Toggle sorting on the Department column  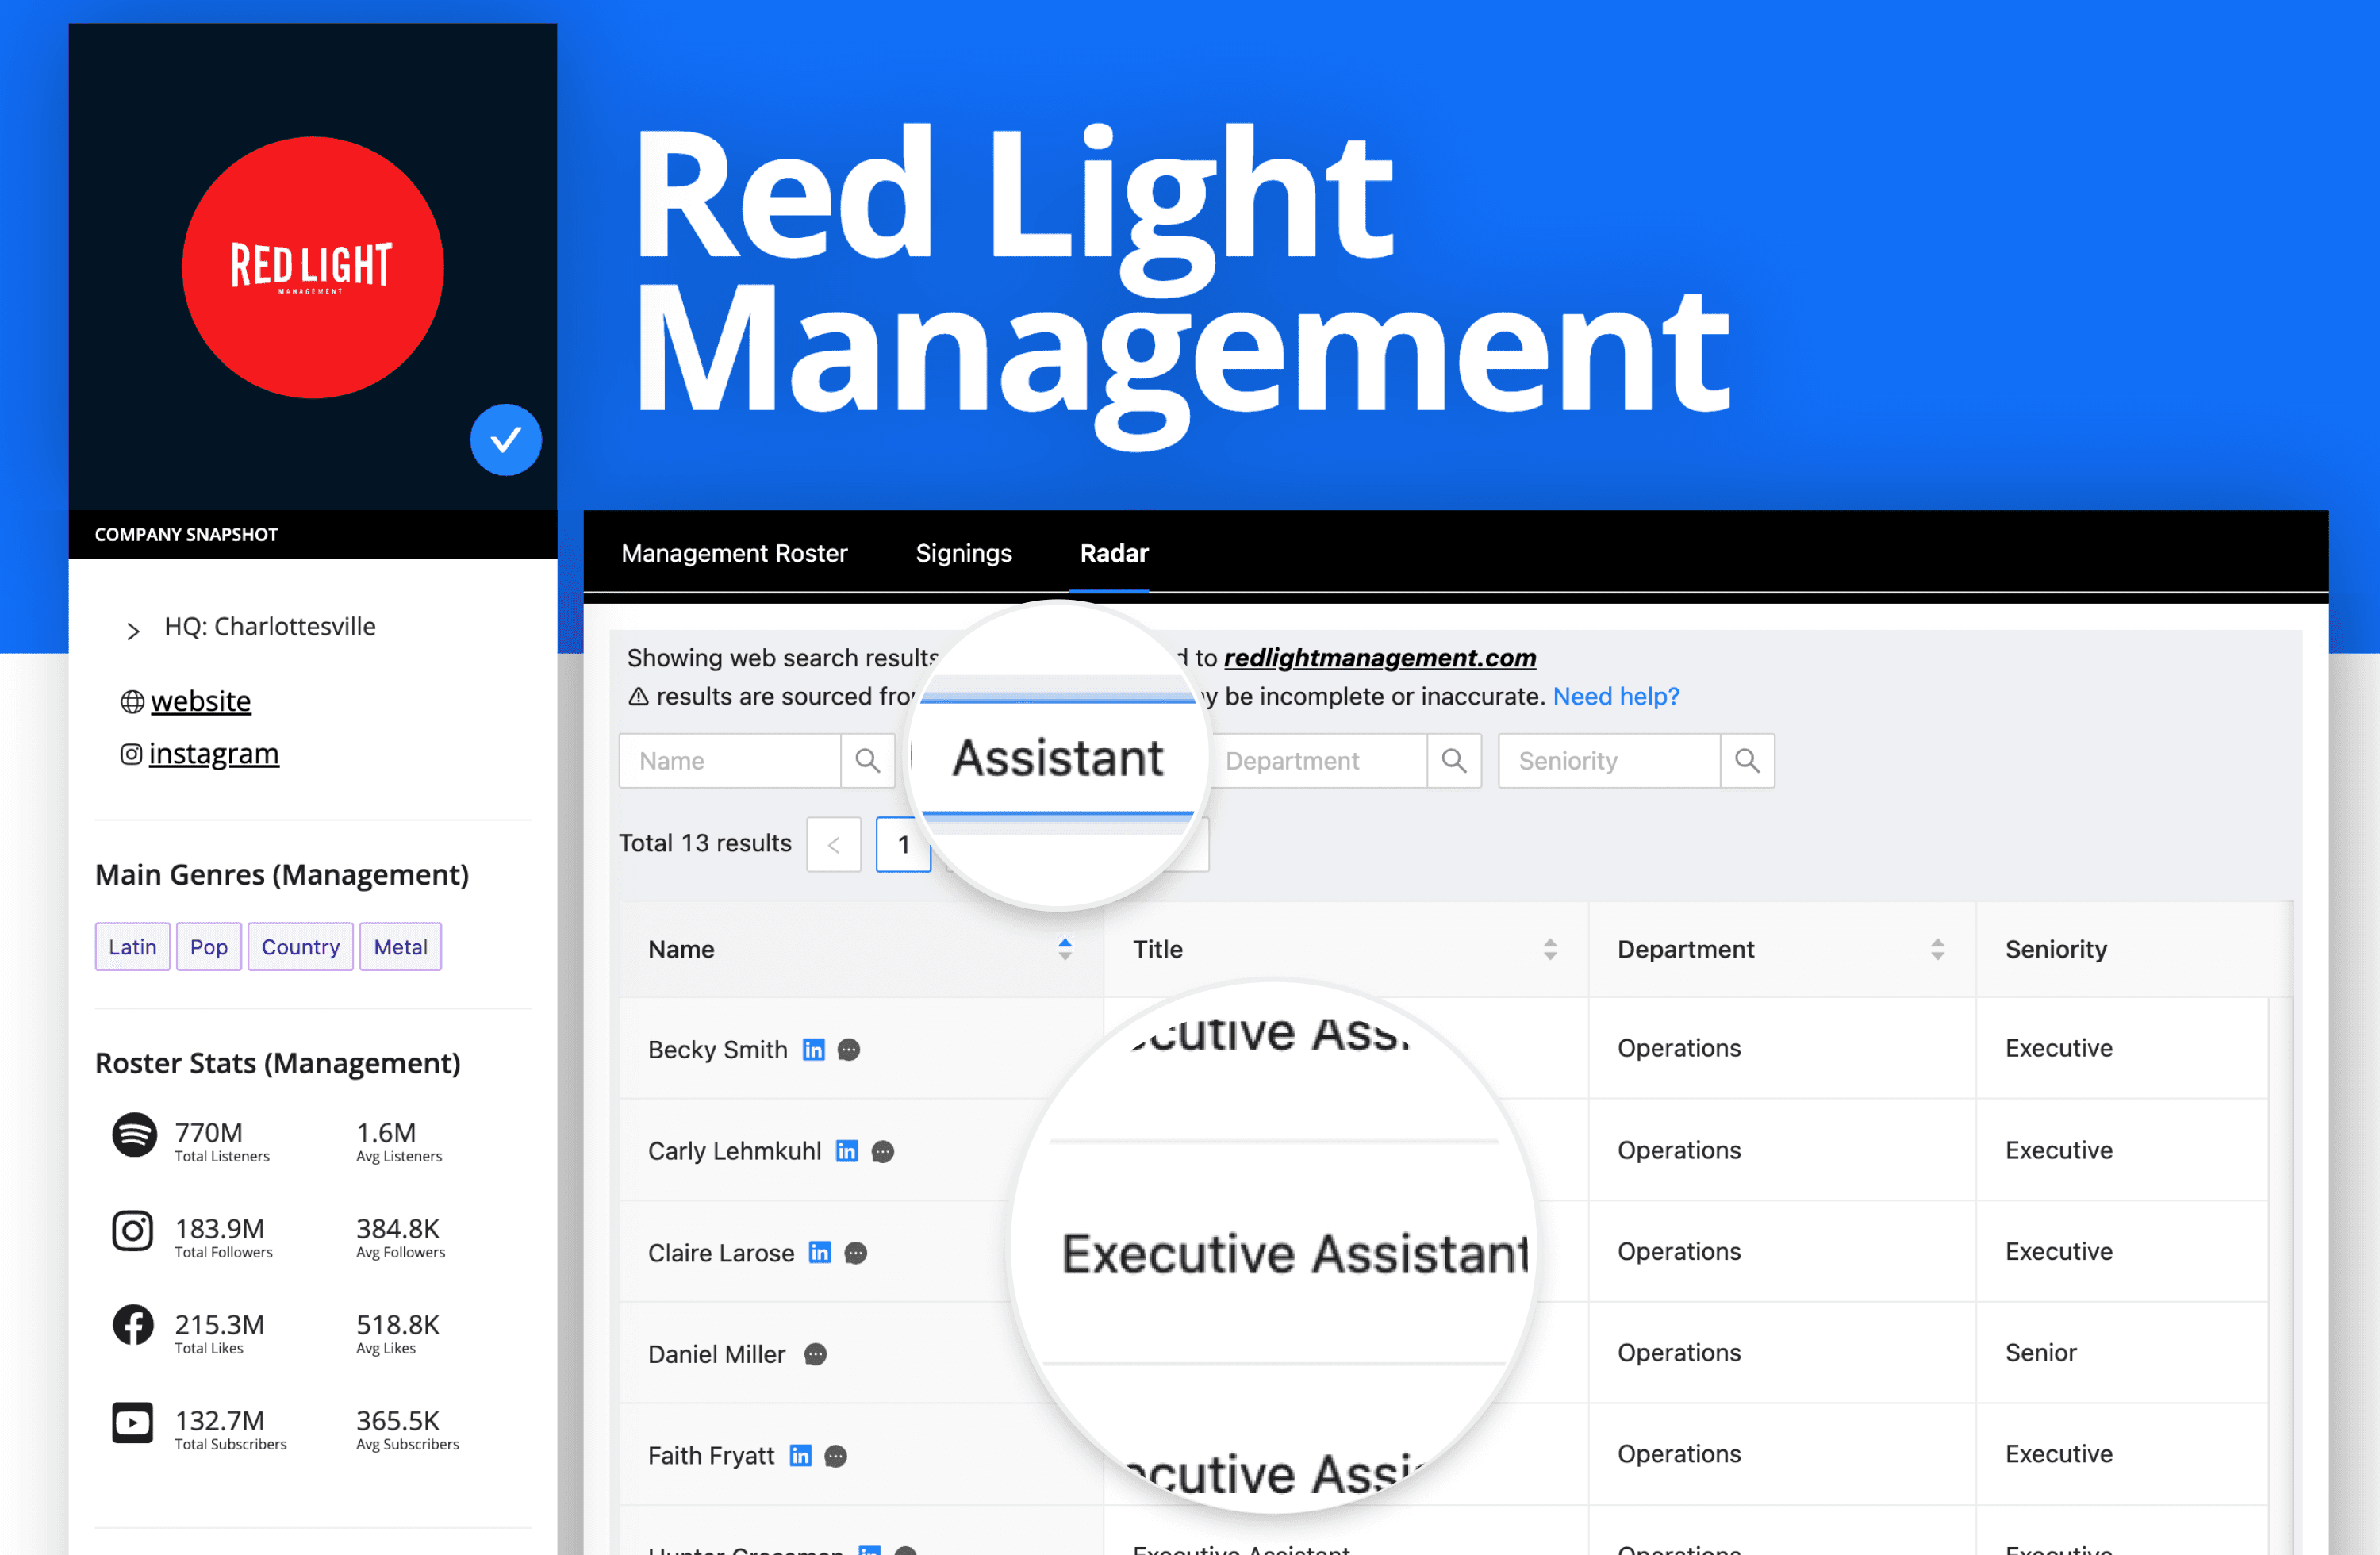coord(1938,949)
